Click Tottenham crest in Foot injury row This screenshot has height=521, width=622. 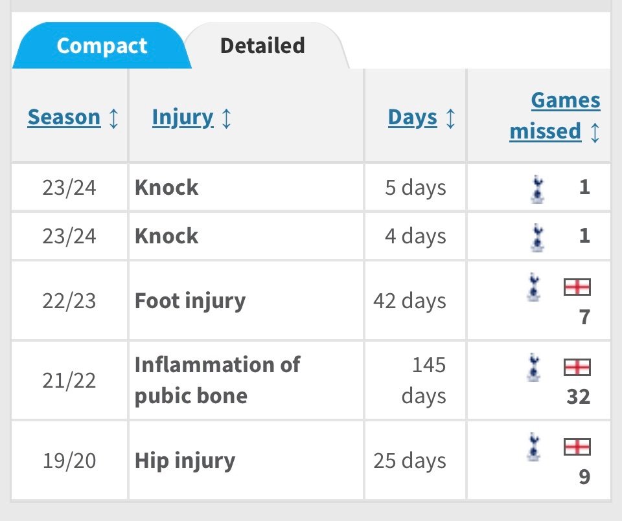(534, 287)
